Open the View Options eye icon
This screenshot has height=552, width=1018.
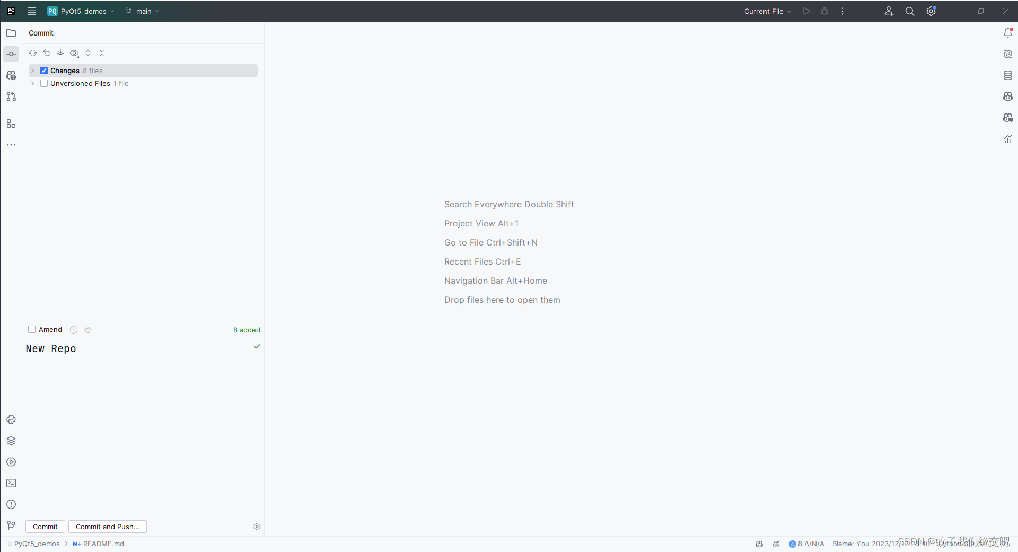pyautogui.click(x=75, y=53)
